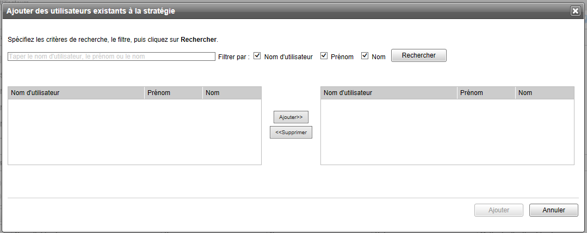The height and width of the screenshot is (233, 587).
Task: Disable the Nom filter checkbox
Action: (365, 56)
